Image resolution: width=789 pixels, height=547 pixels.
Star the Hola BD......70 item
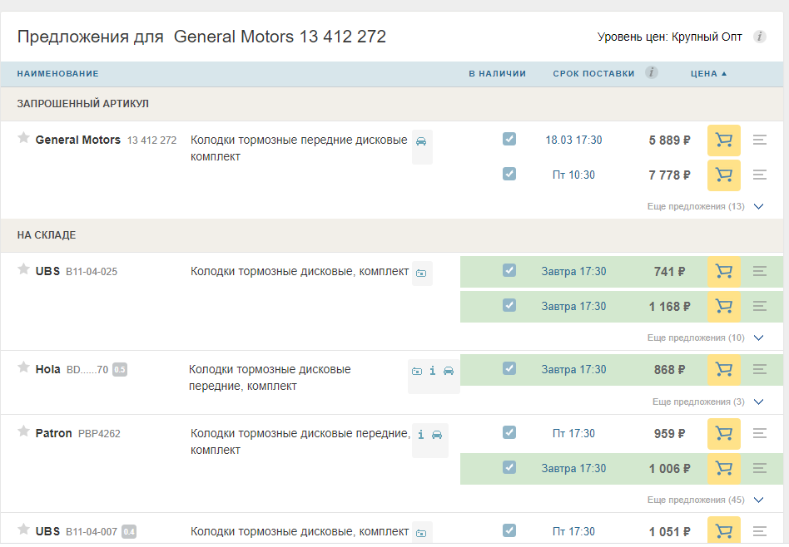23,367
